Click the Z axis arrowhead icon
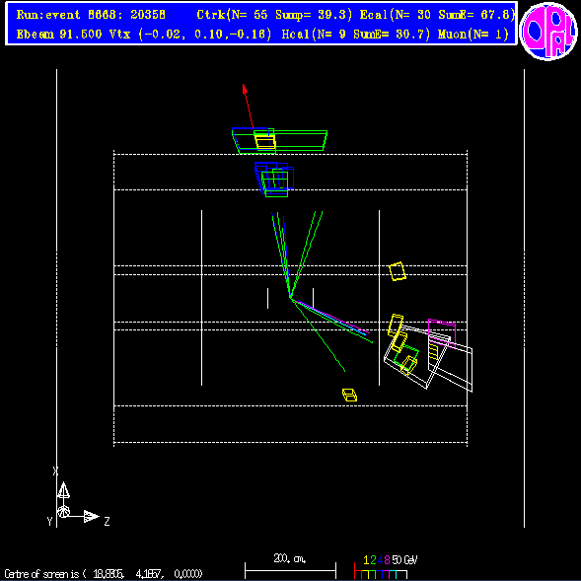This screenshot has height=581, width=581. point(91,516)
